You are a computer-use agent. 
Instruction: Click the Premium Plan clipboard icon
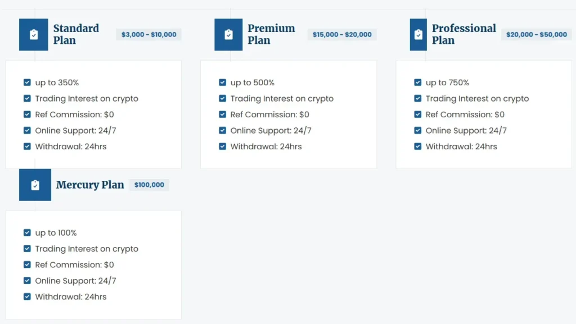(228, 34)
